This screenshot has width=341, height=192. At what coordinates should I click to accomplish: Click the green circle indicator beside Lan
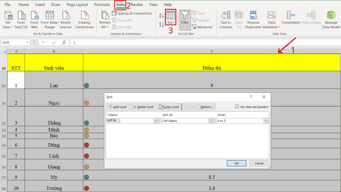point(86,85)
